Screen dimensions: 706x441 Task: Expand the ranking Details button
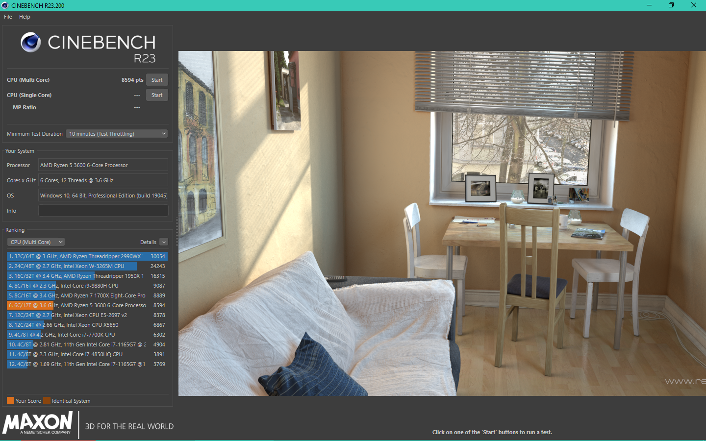tap(164, 242)
